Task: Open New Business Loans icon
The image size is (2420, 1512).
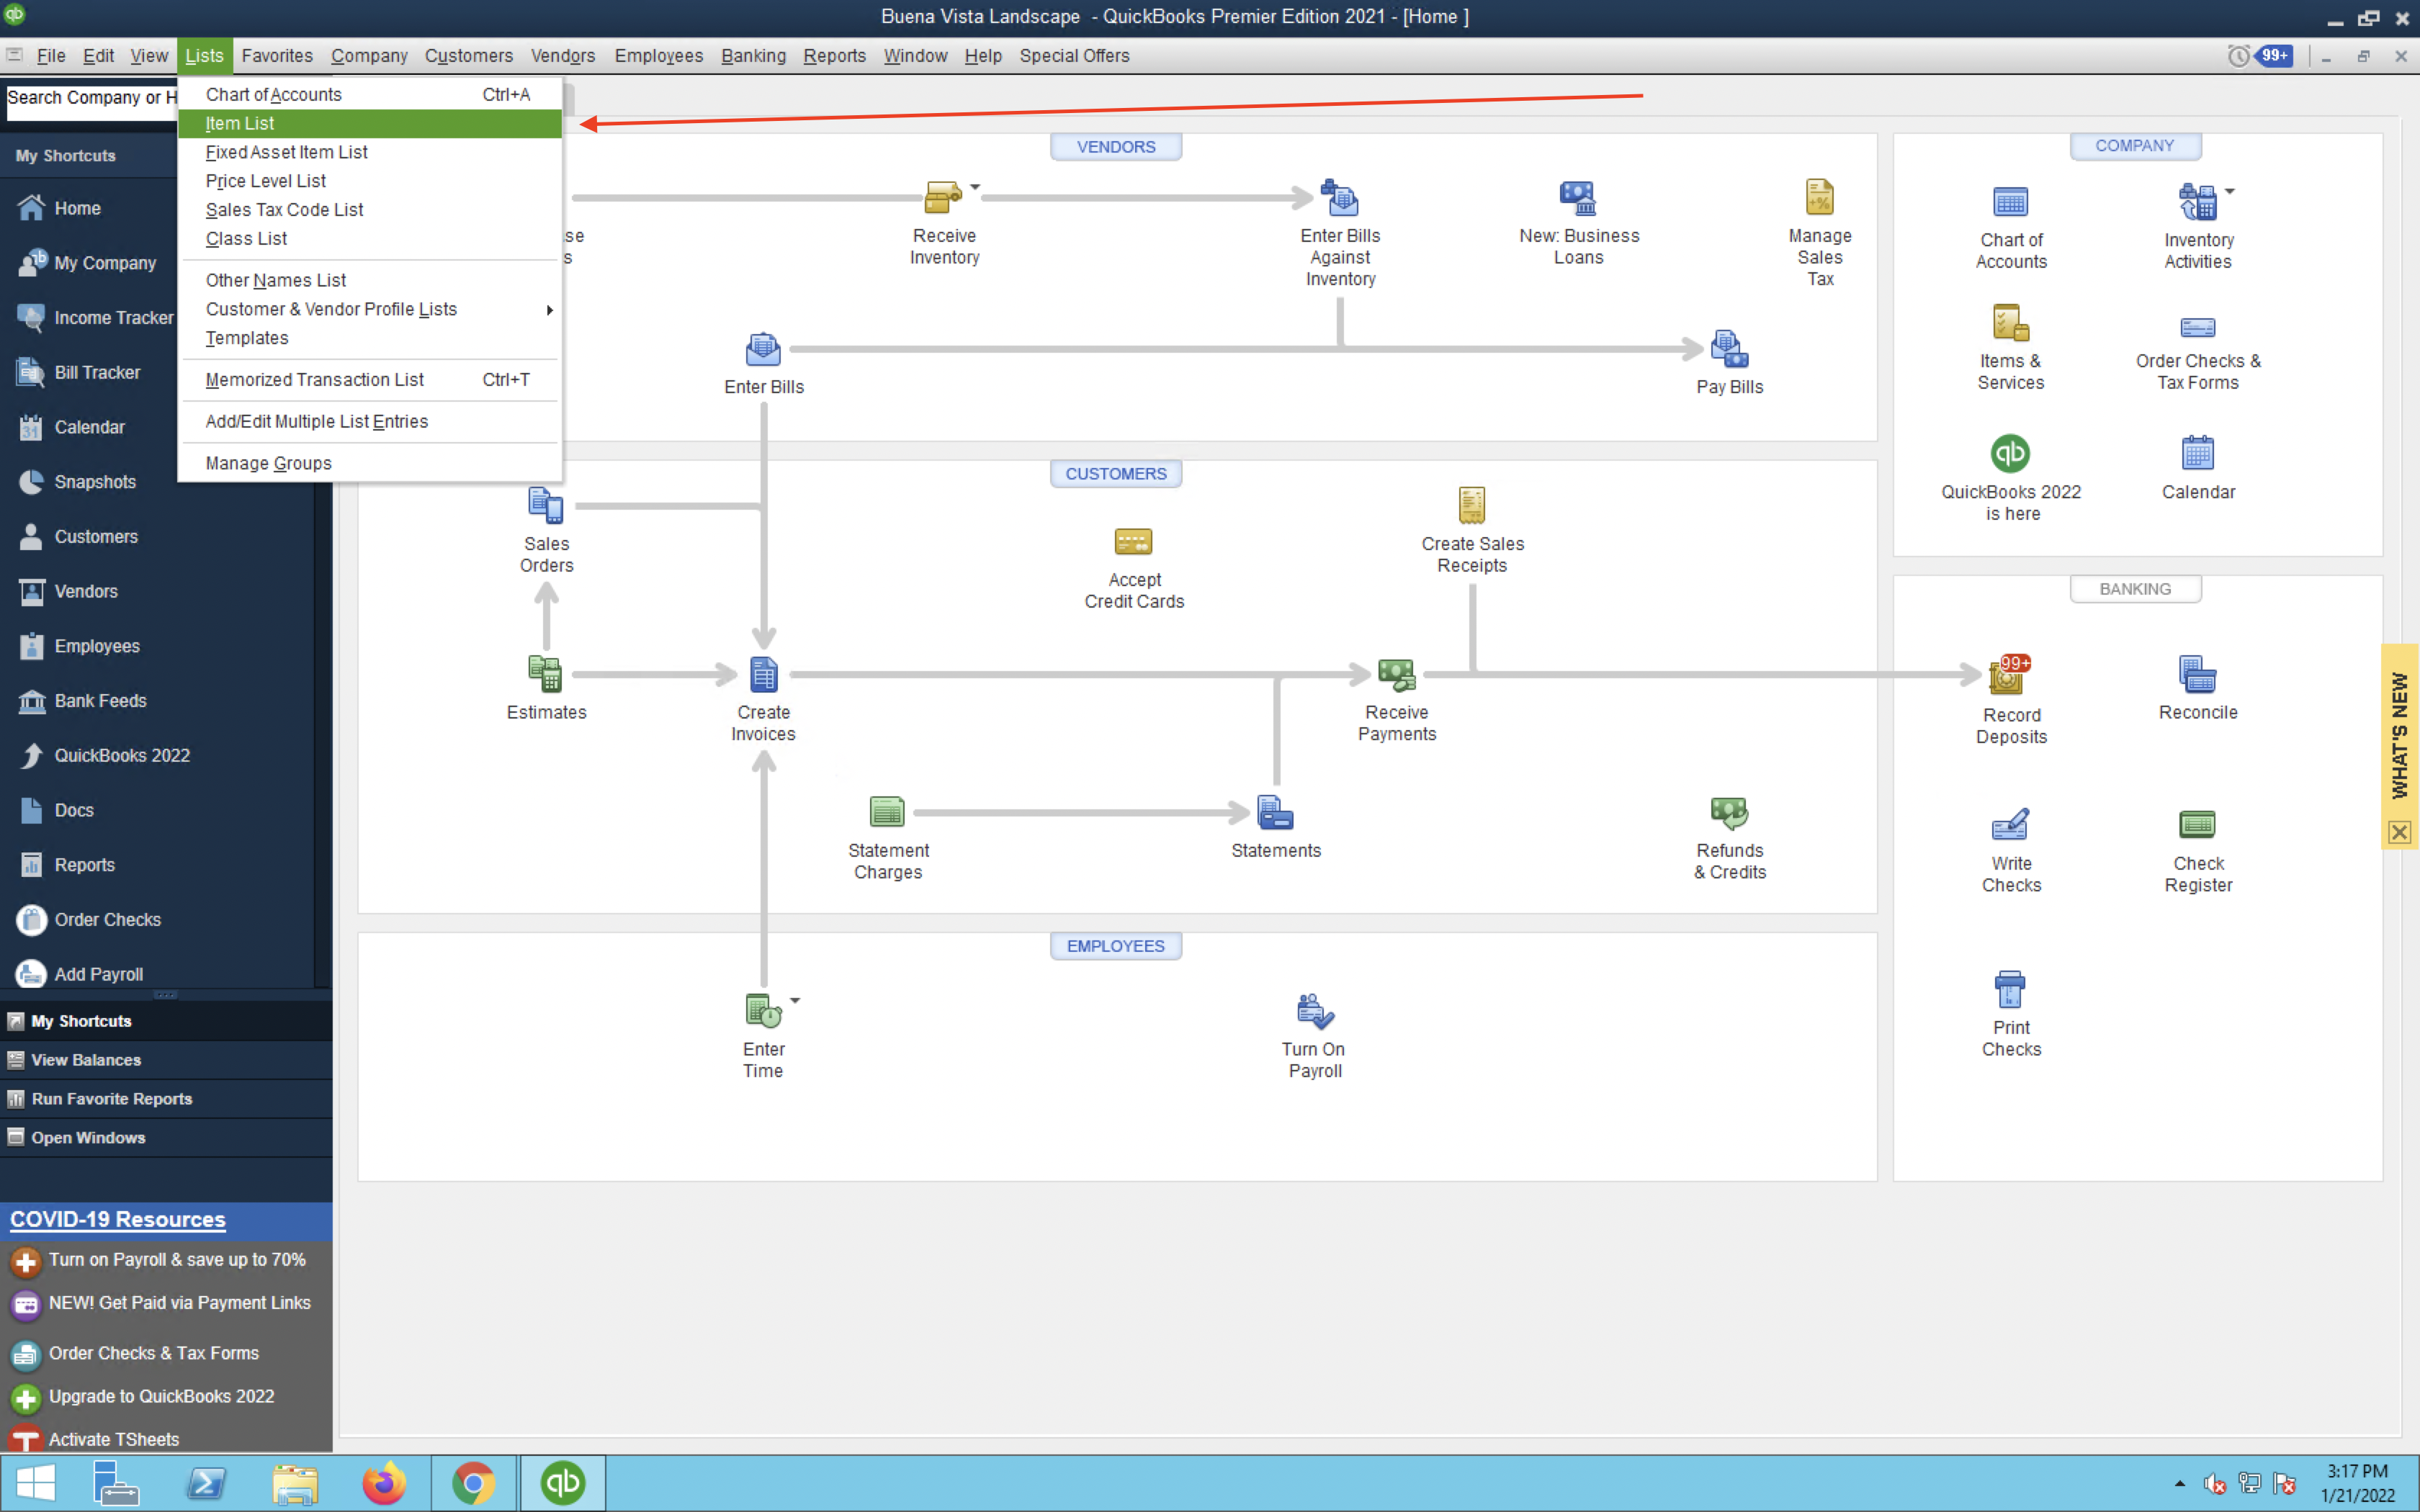Action: coord(1578,198)
